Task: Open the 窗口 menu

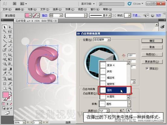Action: click(95, 9)
